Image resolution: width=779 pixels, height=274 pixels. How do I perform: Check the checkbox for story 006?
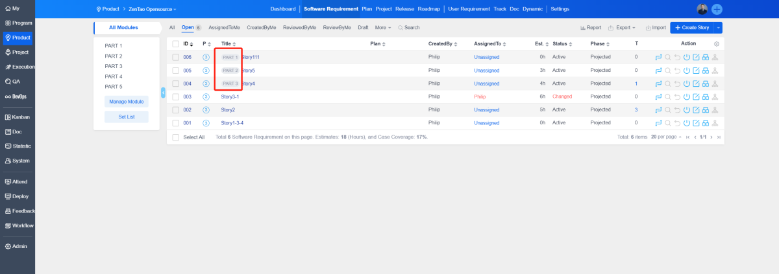click(x=175, y=58)
